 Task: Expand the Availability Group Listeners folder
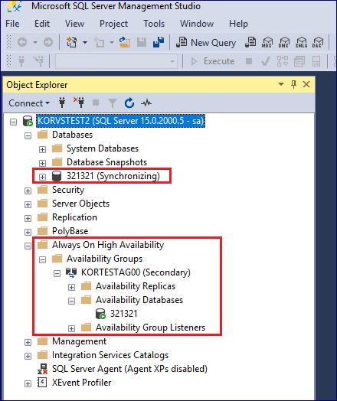pyautogui.click(x=72, y=329)
